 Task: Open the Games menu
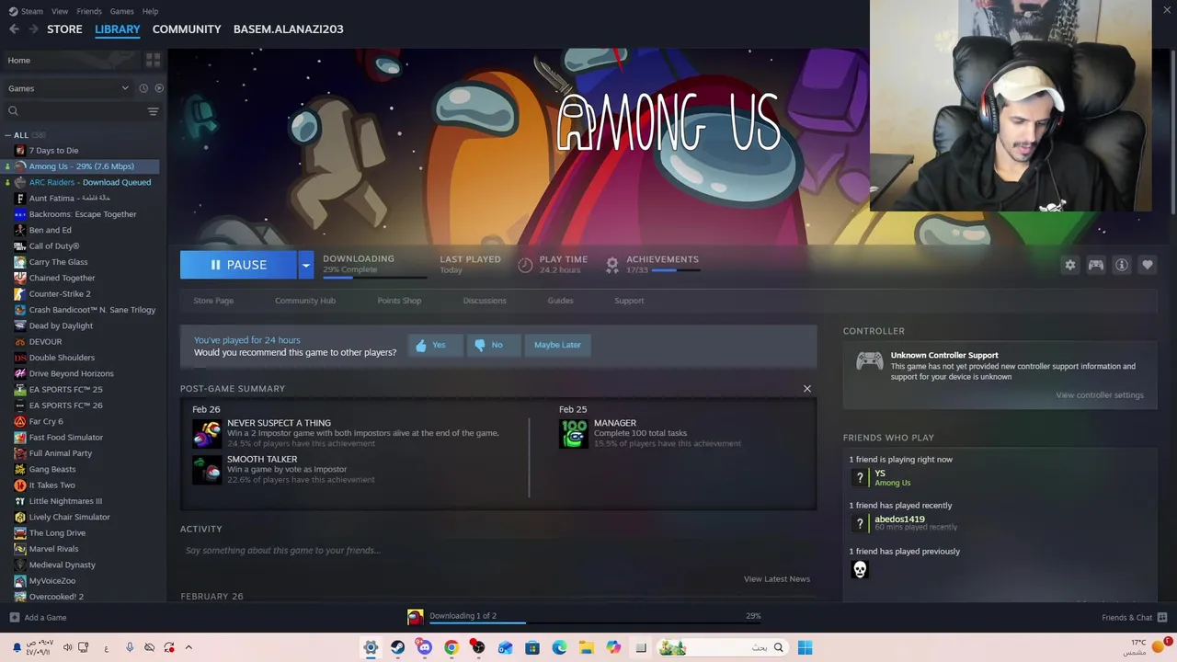[121, 11]
